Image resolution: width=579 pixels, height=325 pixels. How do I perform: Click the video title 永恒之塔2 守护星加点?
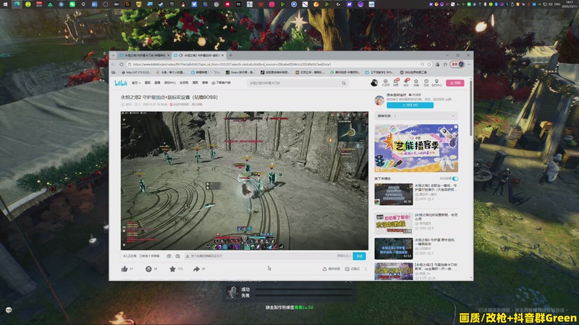pyautogui.click(x=169, y=97)
